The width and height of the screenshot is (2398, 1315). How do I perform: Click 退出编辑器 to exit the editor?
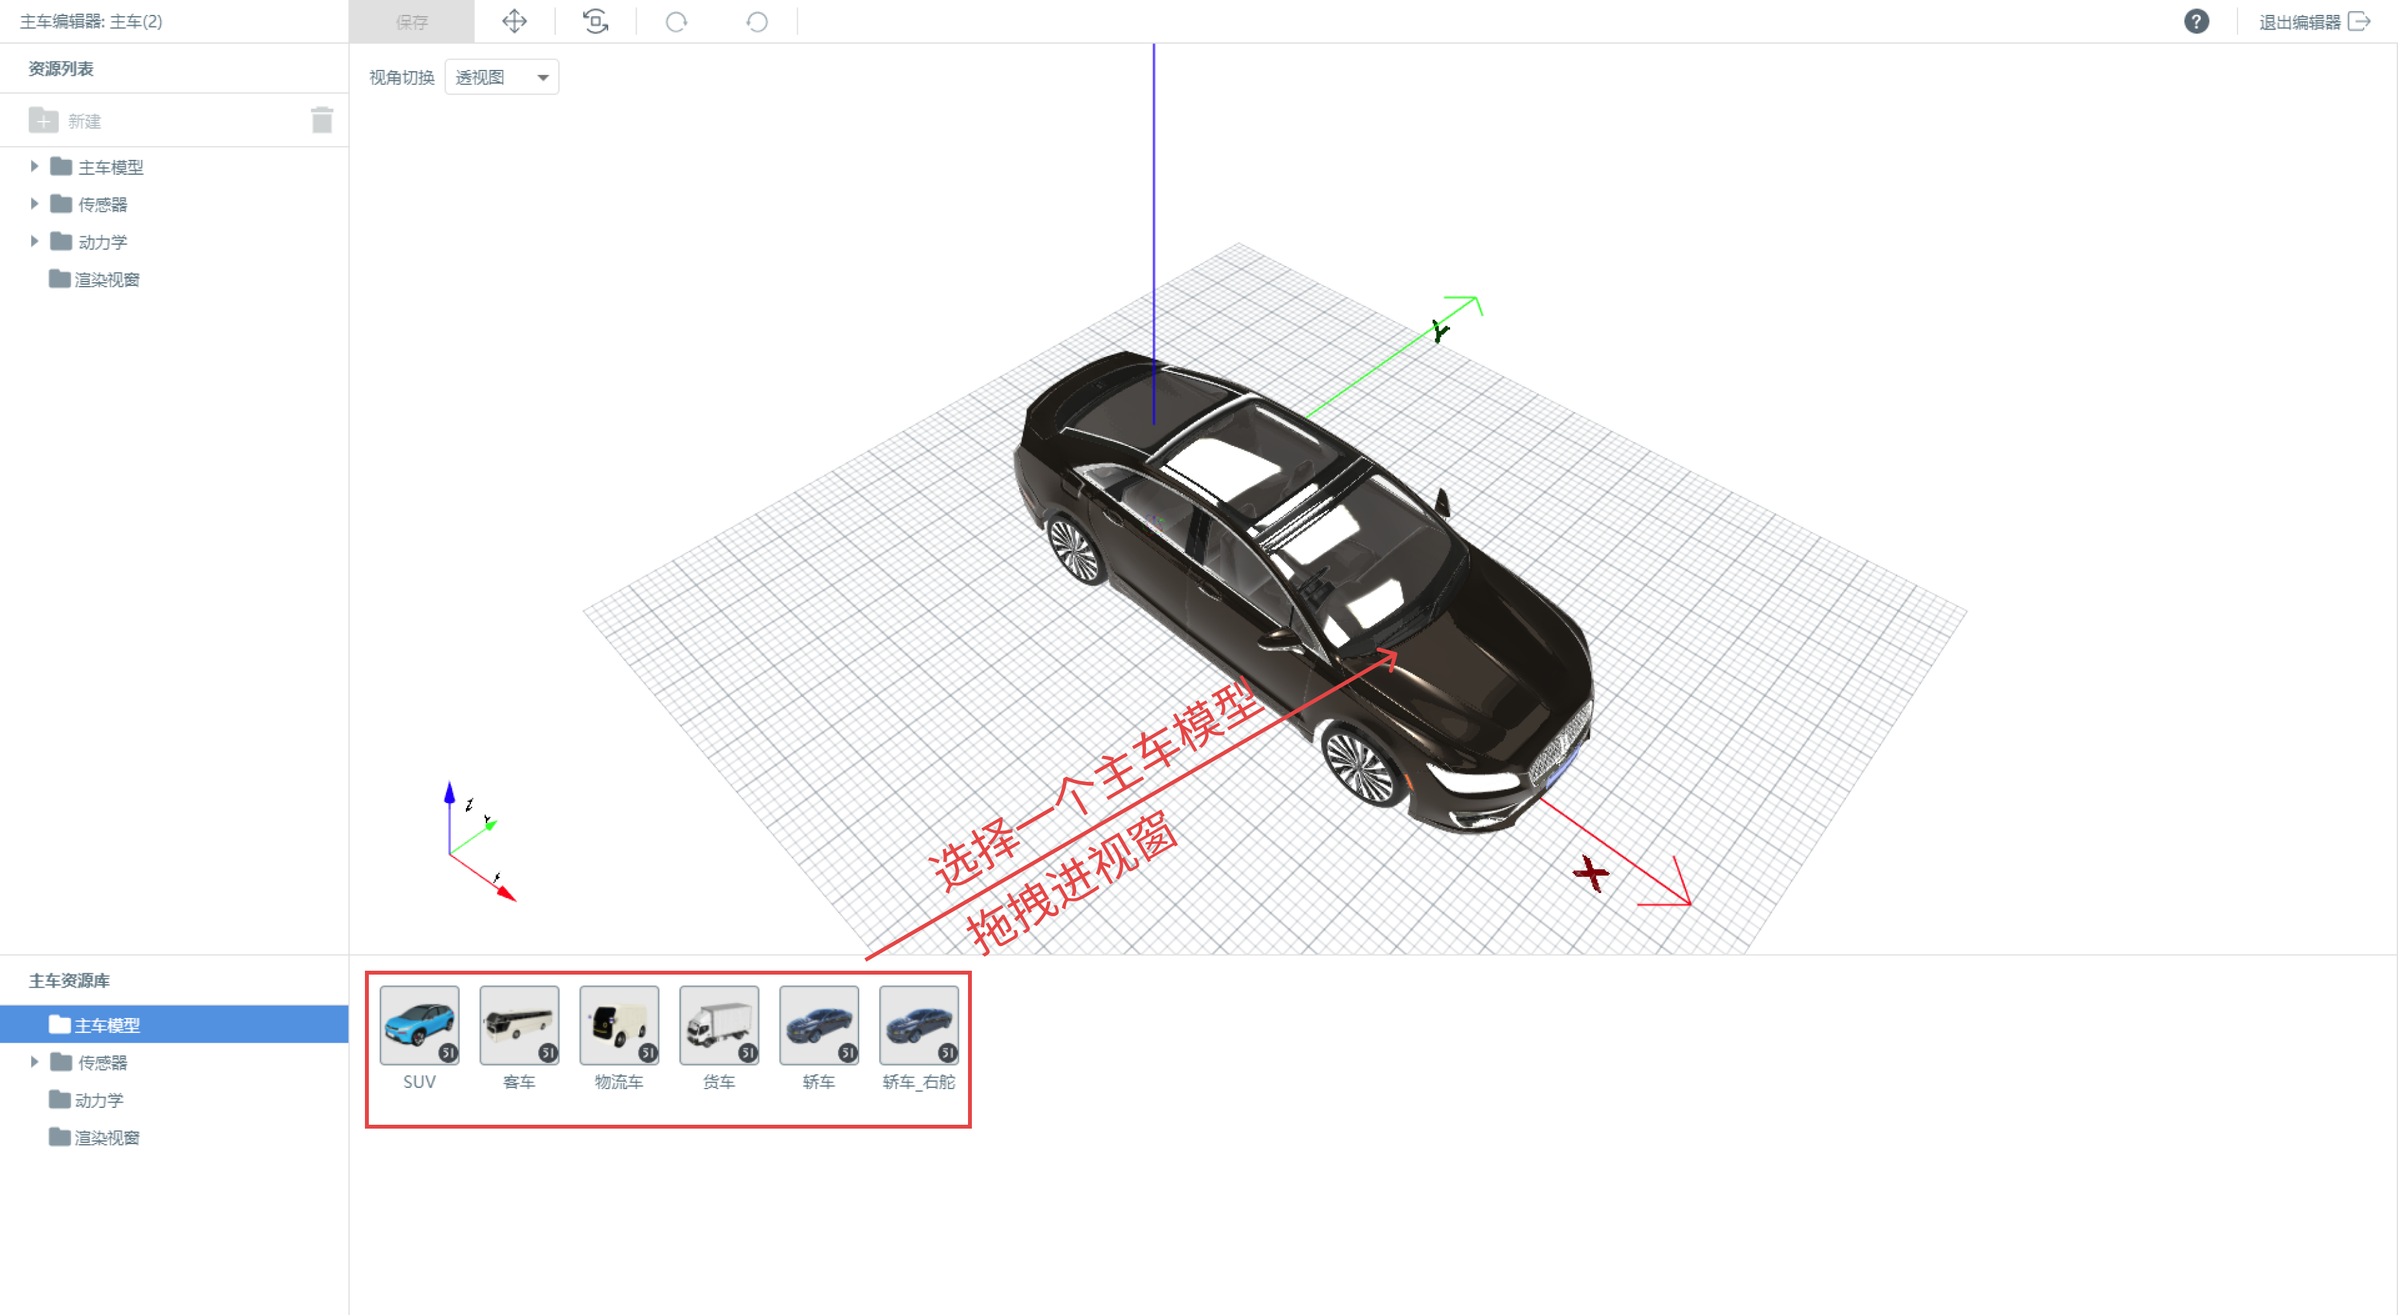point(2300,23)
